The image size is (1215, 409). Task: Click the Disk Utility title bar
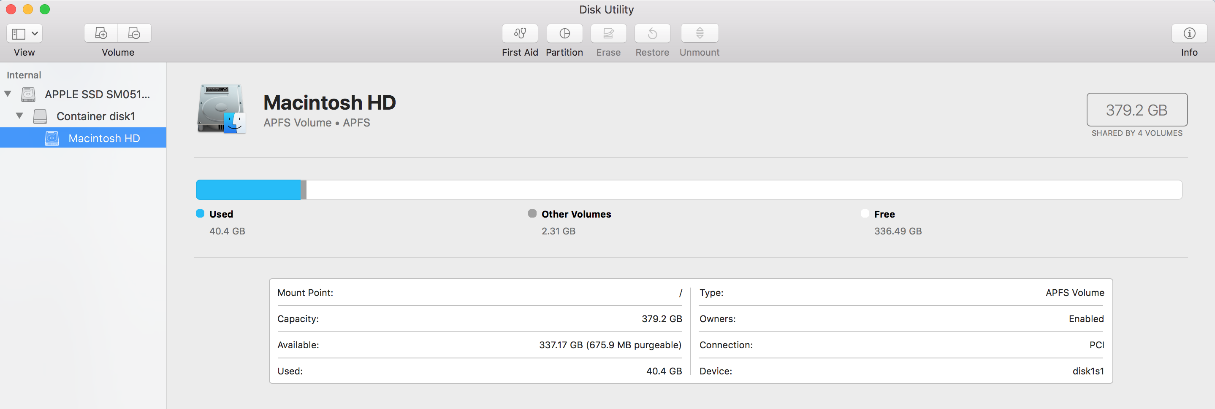coord(607,9)
